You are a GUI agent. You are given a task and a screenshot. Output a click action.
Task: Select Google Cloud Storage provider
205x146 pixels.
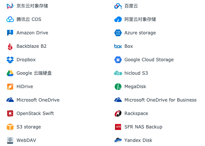(x=144, y=60)
